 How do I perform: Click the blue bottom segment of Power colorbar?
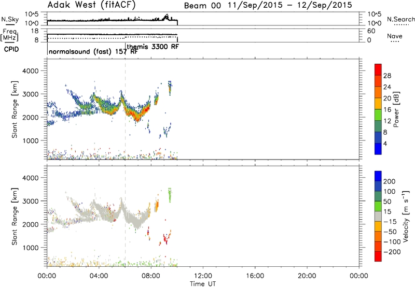(x=378, y=149)
